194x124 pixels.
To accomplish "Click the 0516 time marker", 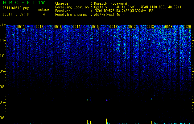I will 114,27.
